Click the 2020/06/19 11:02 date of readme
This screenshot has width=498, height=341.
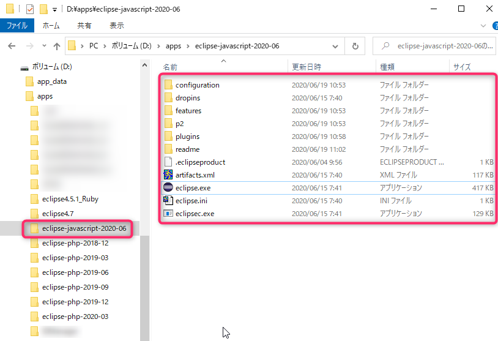pos(319,149)
